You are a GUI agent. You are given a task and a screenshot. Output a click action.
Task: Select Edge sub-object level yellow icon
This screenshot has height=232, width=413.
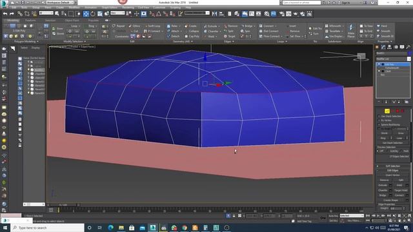[387, 111]
